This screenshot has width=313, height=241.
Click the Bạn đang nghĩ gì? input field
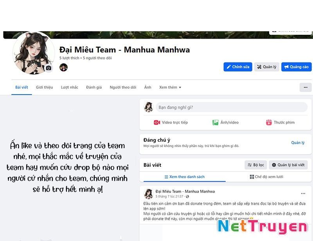(232, 107)
